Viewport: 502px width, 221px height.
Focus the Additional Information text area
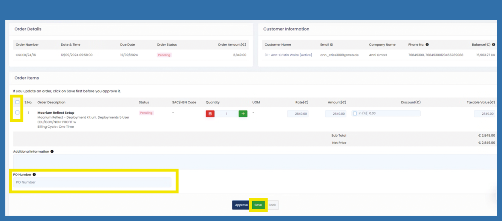(x=254, y=162)
